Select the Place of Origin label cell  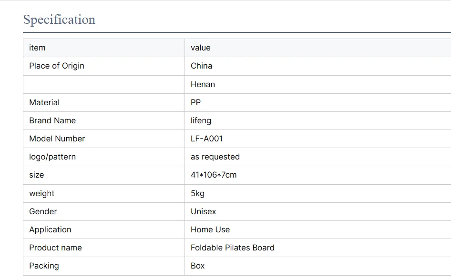(x=56, y=66)
